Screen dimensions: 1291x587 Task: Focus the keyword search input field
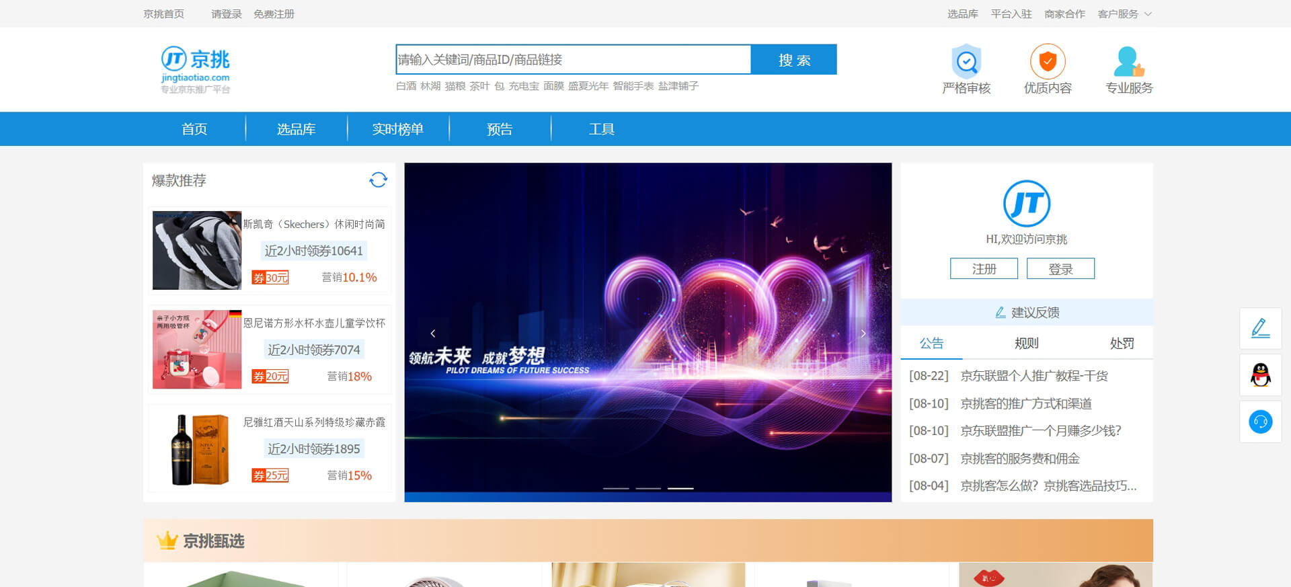[573, 60]
